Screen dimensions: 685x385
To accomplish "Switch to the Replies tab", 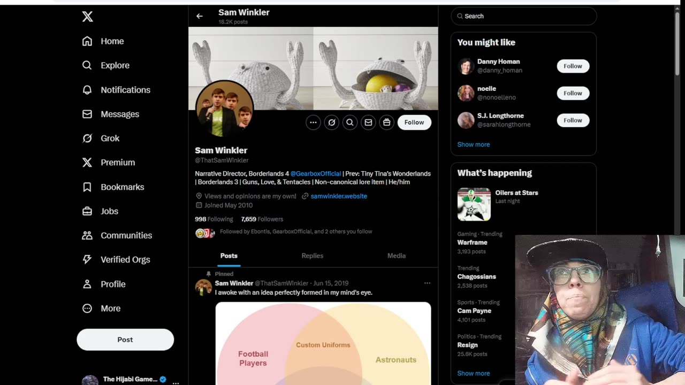I will click(313, 256).
